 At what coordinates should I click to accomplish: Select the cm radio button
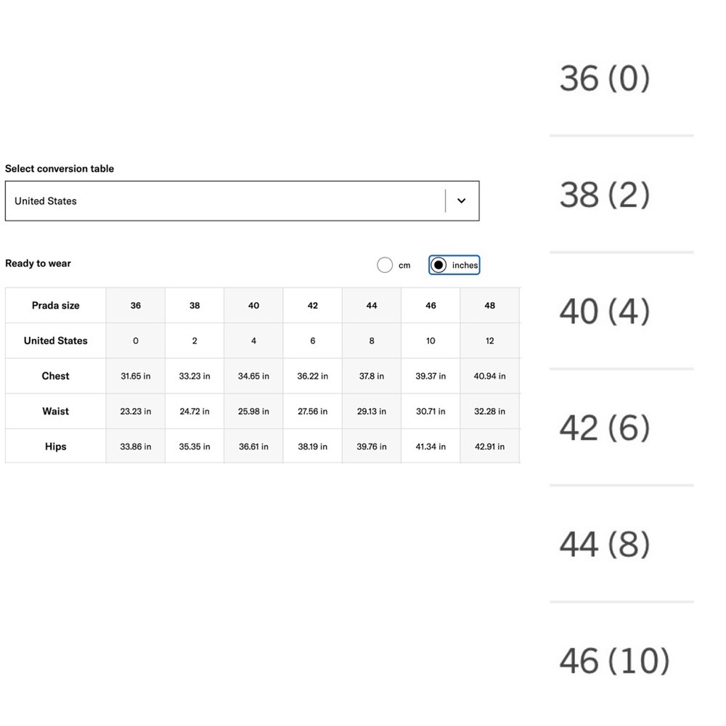pyautogui.click(x=384, y=265)
